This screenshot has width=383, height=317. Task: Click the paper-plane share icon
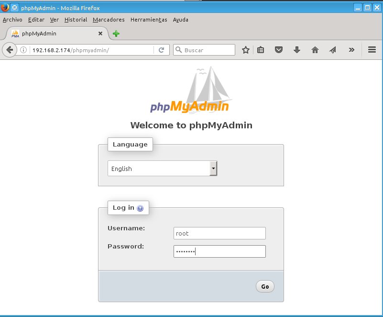point(333,50)
